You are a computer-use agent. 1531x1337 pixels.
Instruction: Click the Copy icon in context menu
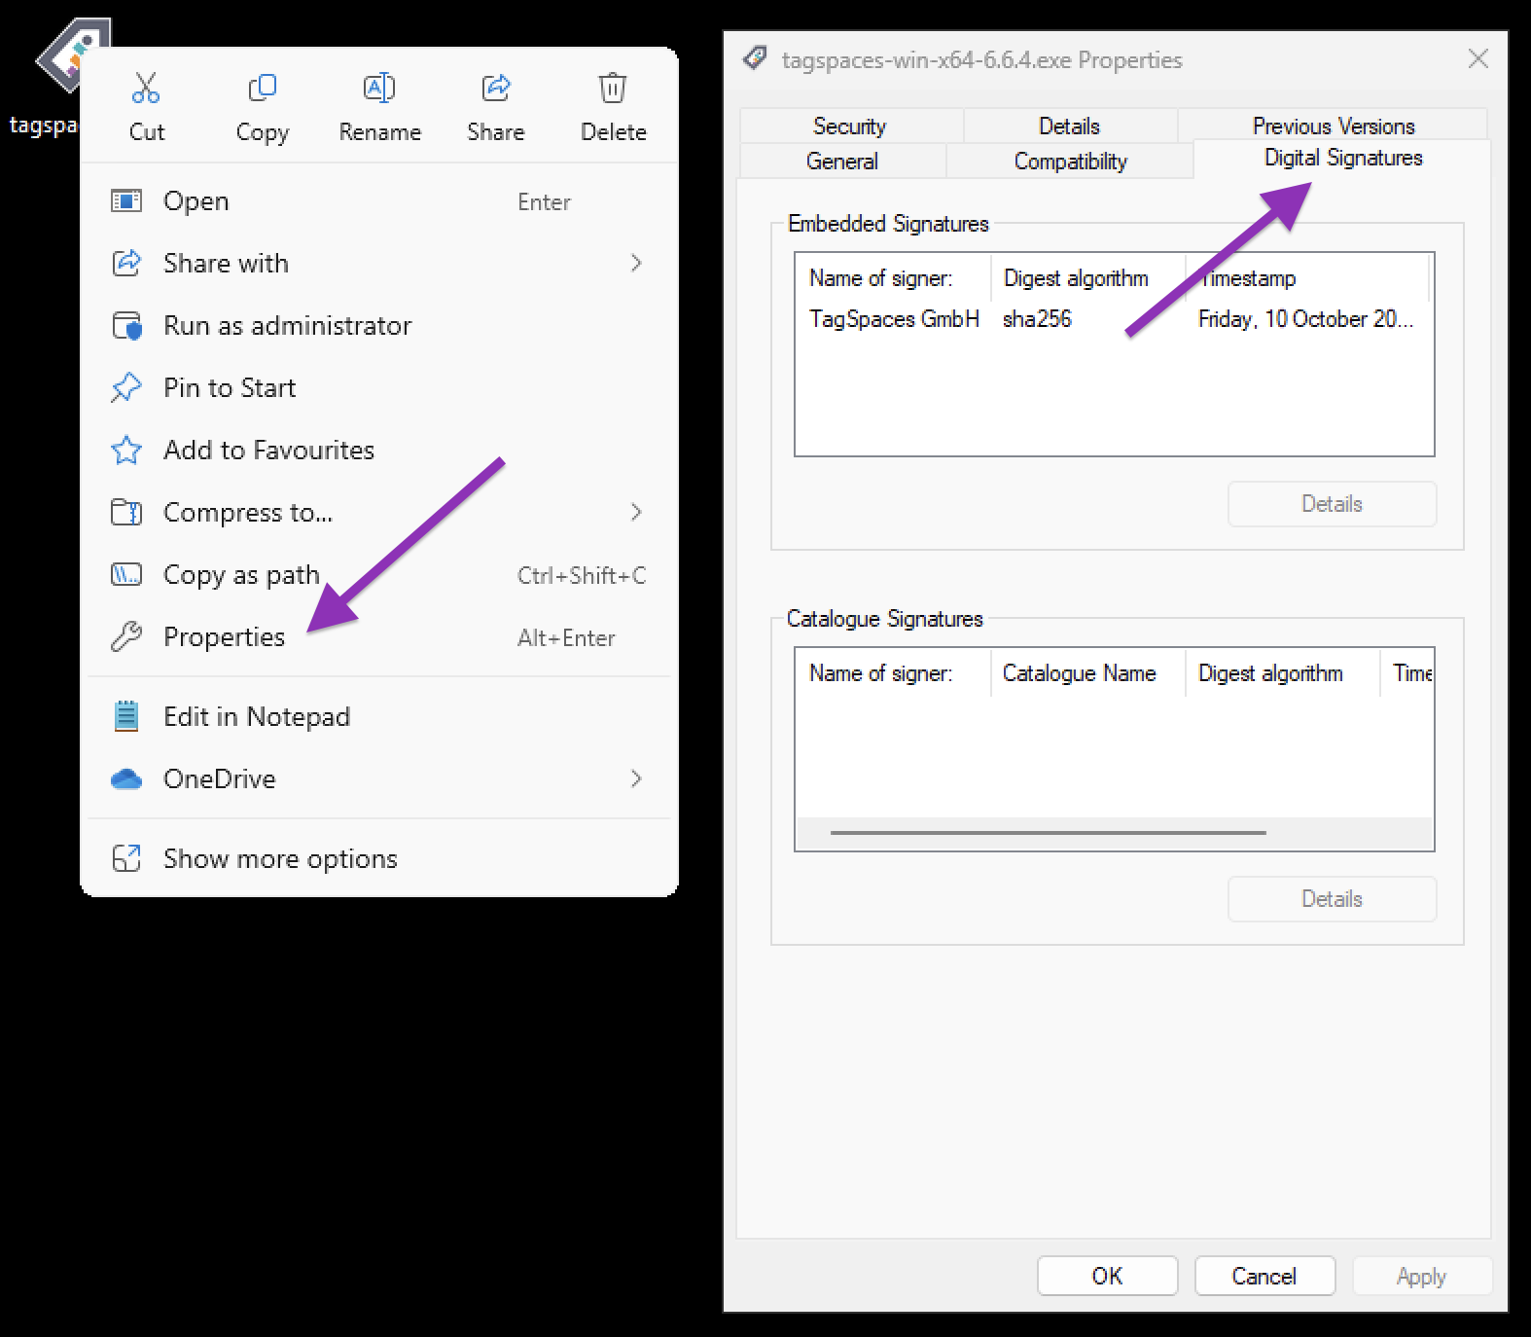(x=263, y=88)
